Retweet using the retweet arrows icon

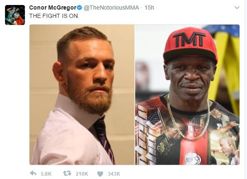(x=67, y=174)
